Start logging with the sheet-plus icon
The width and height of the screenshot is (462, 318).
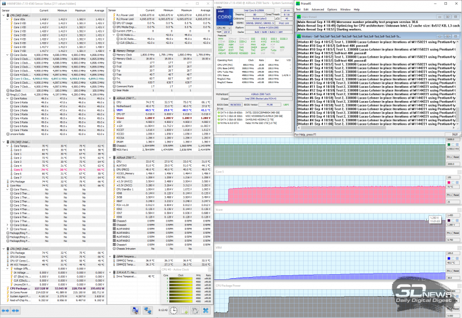185,310
